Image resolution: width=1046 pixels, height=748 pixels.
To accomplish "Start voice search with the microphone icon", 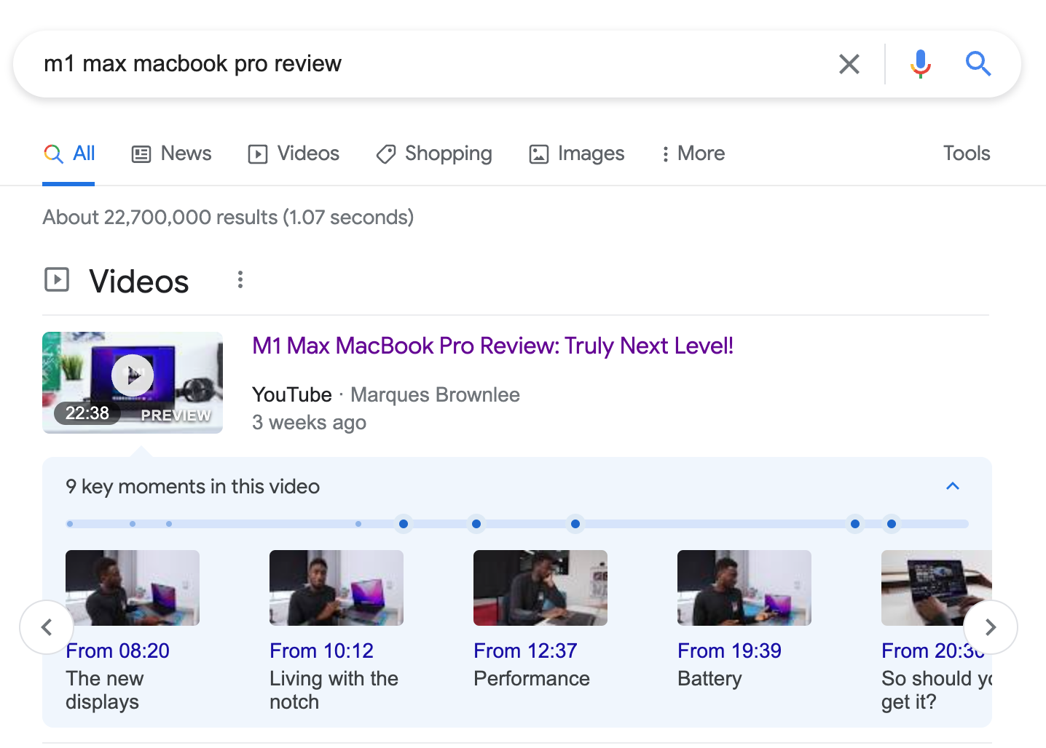I will point(921,64).
